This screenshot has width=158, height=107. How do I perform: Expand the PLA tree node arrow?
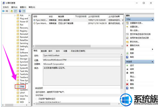(x=15, y=16)
